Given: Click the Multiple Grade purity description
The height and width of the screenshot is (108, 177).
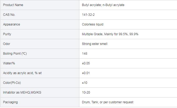Looking at the screenshot, I should [110, 34].
